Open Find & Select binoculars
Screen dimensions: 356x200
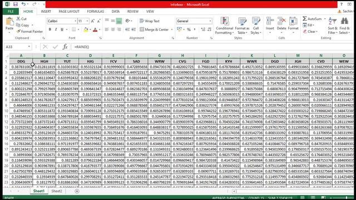(x=344, y=26)
